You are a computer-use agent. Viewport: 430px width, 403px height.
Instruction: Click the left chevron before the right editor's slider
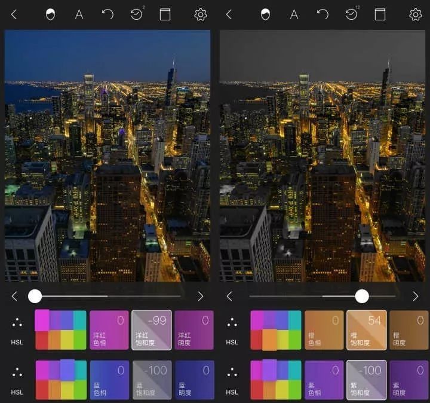click(x=229, y=296)
